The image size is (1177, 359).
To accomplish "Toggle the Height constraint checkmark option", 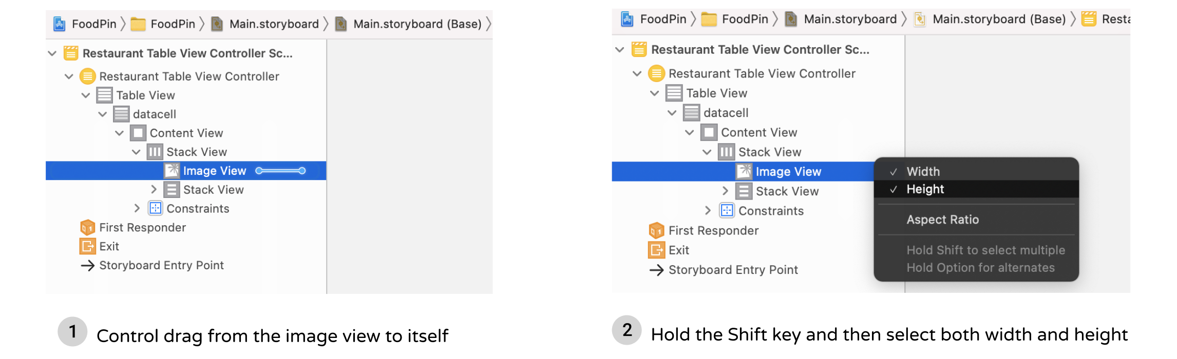I will pos(925,189).
